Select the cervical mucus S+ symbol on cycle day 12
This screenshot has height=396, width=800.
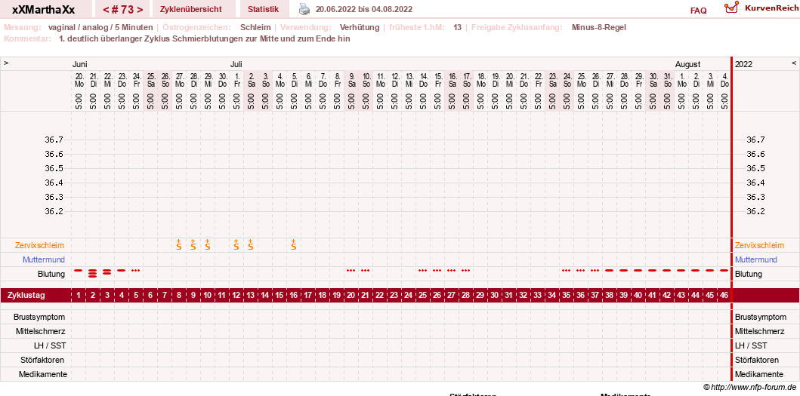click(x=236, y=244)
